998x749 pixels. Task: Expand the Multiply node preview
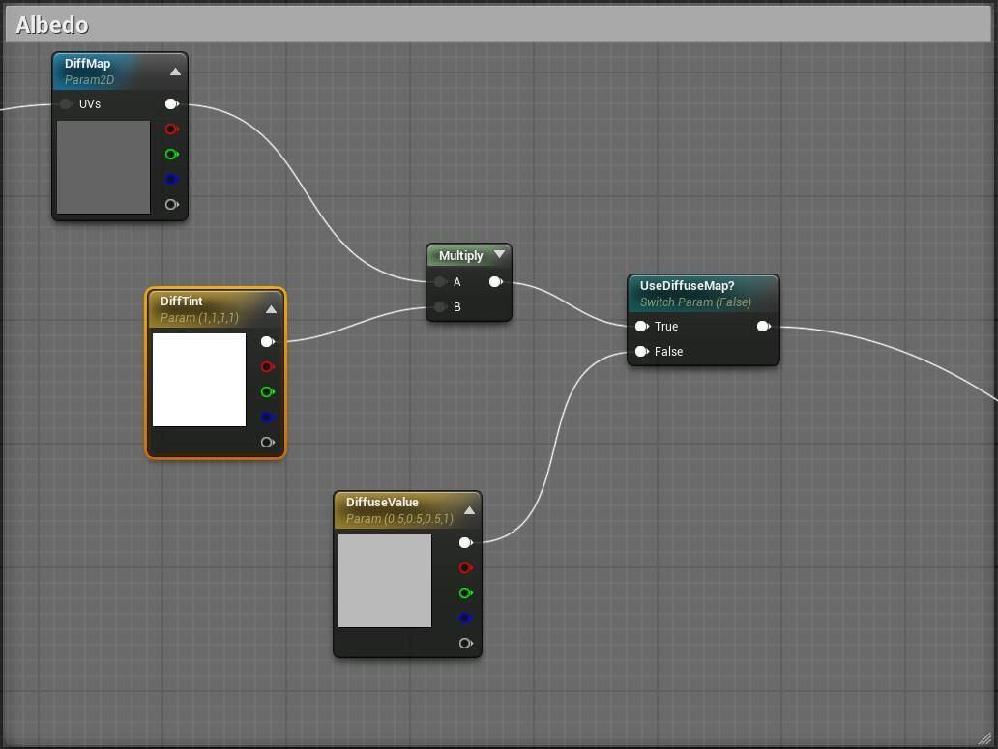point(500,254)
